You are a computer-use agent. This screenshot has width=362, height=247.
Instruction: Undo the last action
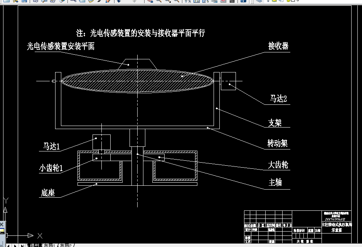pyautogui.click(x=119, y=2)
